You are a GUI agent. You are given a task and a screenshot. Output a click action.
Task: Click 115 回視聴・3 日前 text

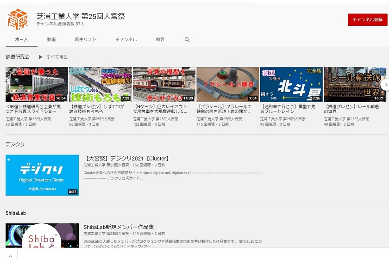tap(213, 124)
